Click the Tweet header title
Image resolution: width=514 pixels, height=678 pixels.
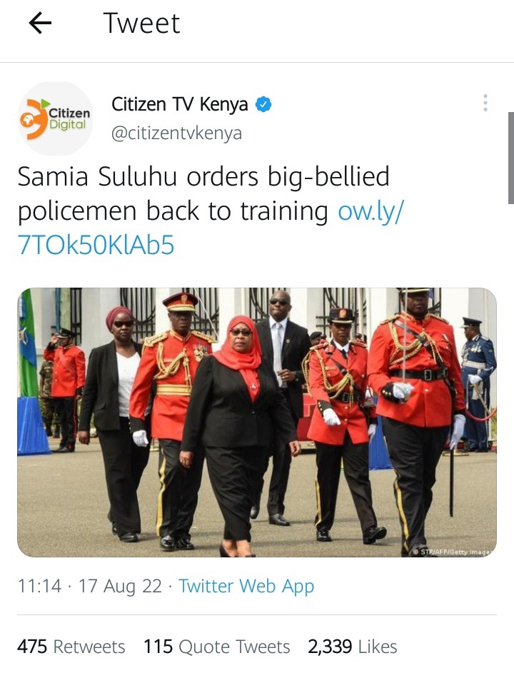(x=141, y=24)
